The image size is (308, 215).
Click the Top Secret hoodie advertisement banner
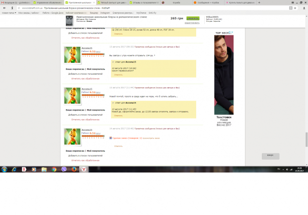tap(224, 76)
